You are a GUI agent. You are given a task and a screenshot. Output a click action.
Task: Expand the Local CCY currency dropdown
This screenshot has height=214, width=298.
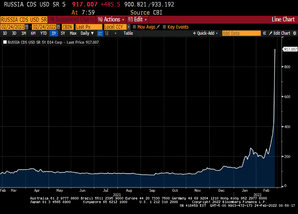pyautogui.click(x=129, y=27)
